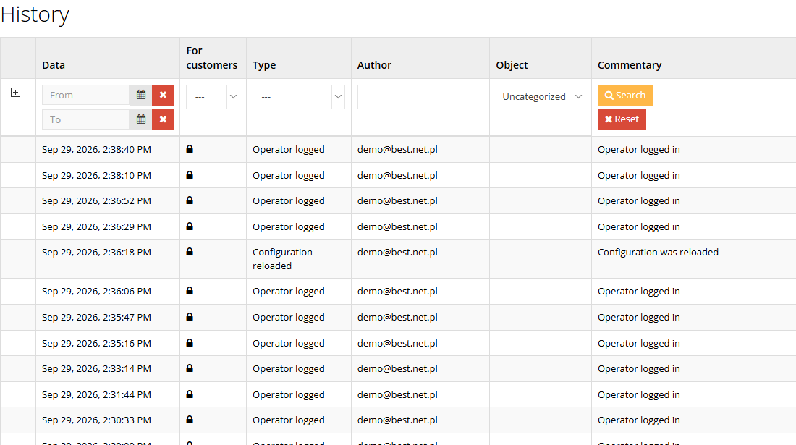Image resolution: width=796 pixels, height=445 pixels.
Task: Click lock icon in 2:30:33 PM row
Action: (x=190, y=420)
